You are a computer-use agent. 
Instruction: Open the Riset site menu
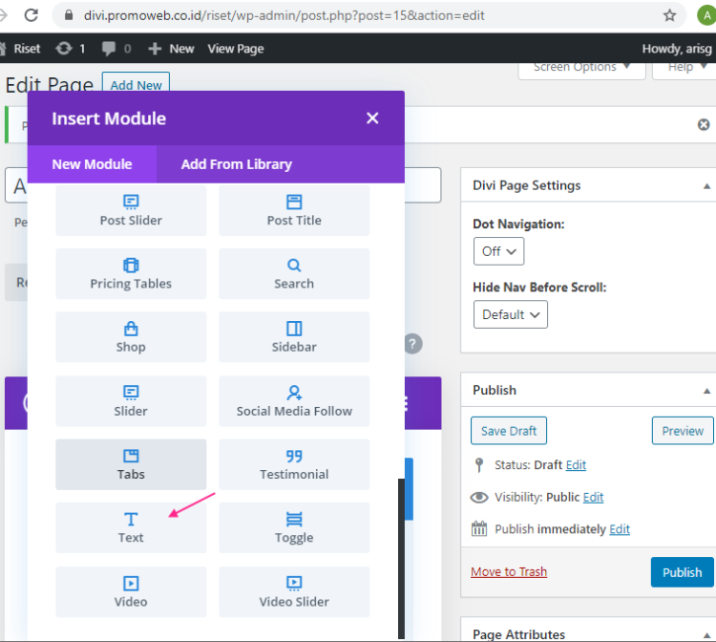coord(20,49)
